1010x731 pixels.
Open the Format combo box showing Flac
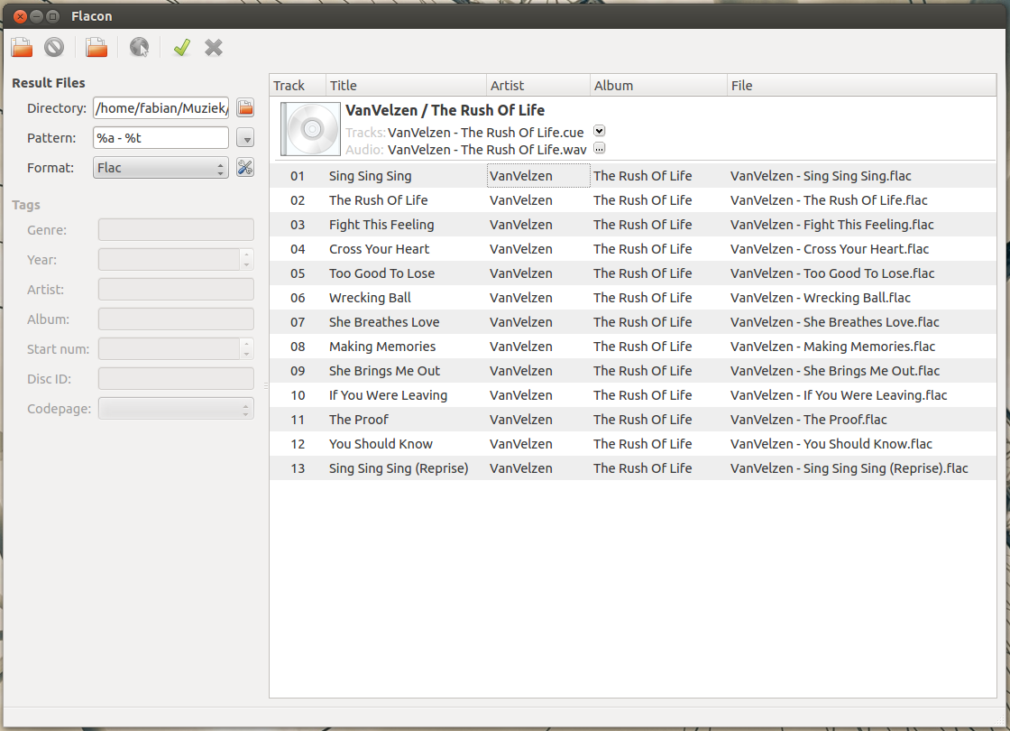click(x=161, y=168)
